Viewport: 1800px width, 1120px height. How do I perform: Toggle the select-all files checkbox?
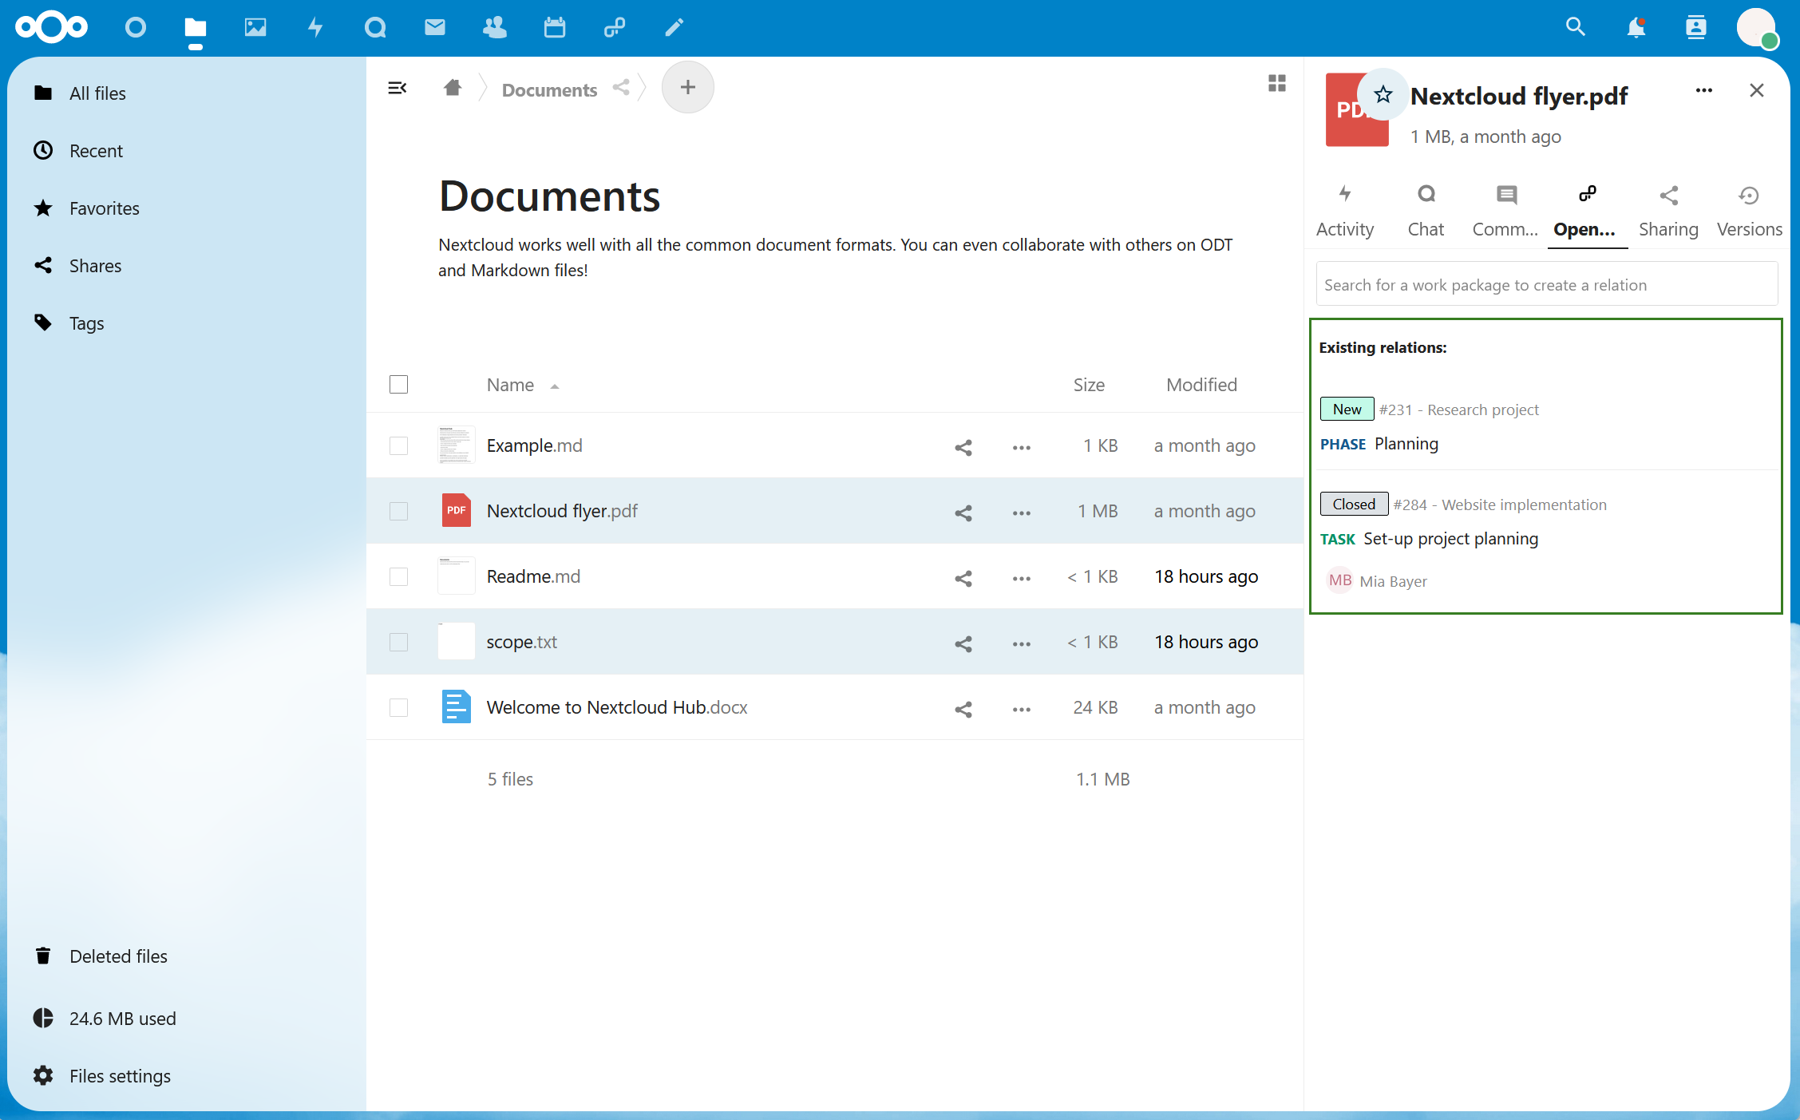(x=398, y=385)
